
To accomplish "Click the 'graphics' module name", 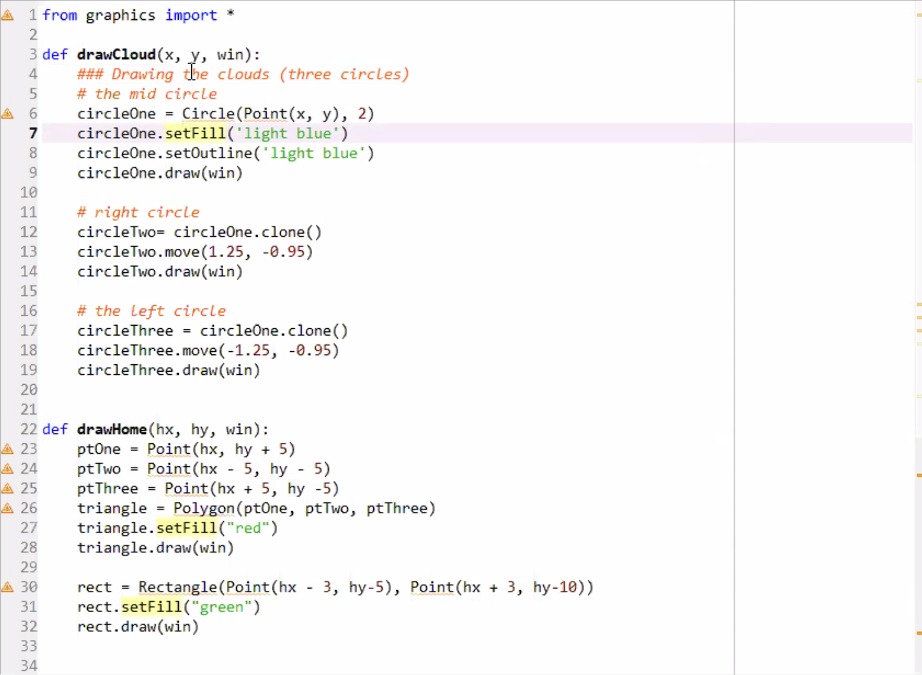I will pyautogui.click(x=121, y=16).
